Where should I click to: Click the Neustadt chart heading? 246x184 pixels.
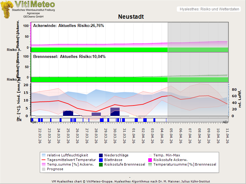(131, 17)
